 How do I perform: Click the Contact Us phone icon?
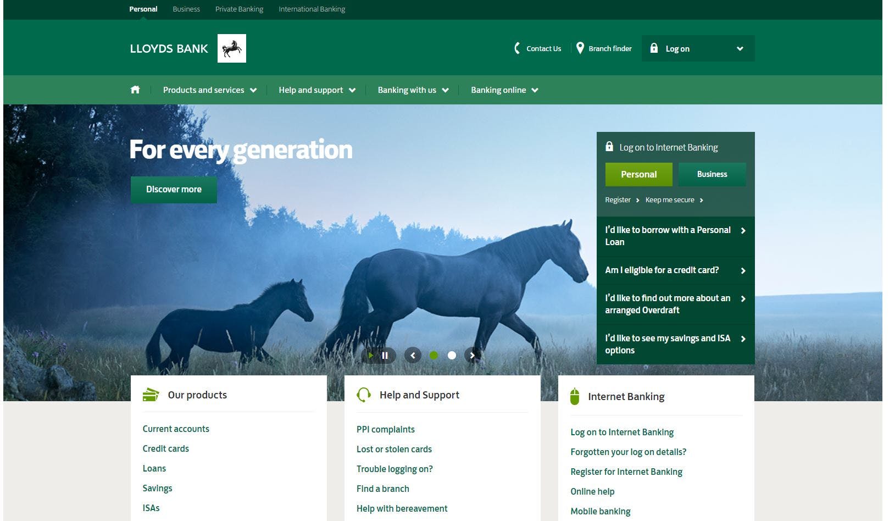[517, 48]
